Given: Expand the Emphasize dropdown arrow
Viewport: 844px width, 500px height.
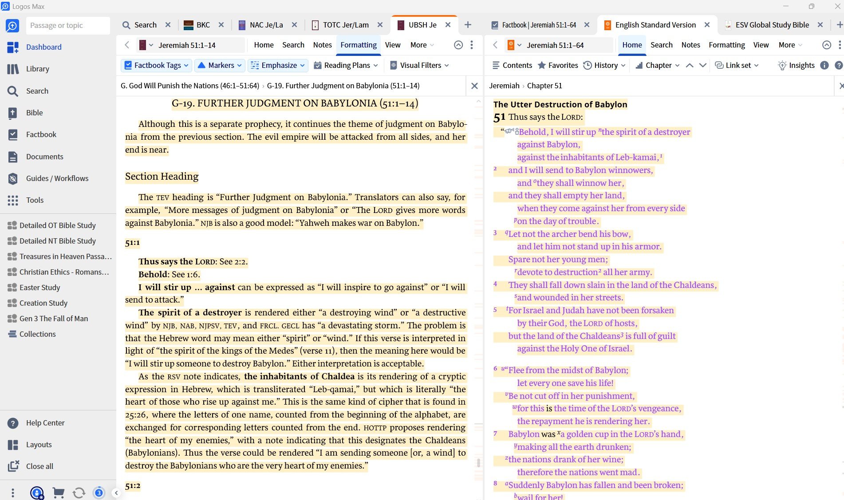Looking at the screenshot, I should click(303, 66).
